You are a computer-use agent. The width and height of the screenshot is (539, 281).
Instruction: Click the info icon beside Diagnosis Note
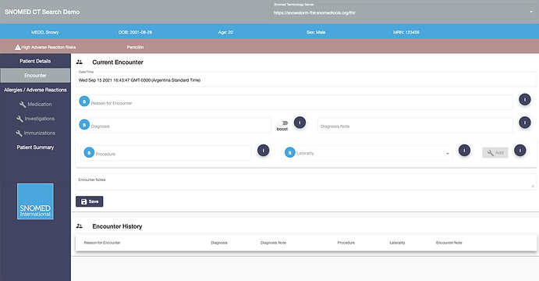coord(524,123)
